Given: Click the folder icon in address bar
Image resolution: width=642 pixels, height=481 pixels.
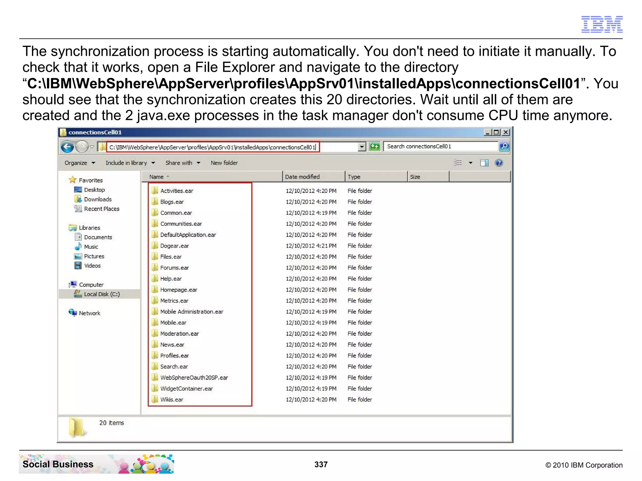Looking at the screenshot, I should (102, 147).
